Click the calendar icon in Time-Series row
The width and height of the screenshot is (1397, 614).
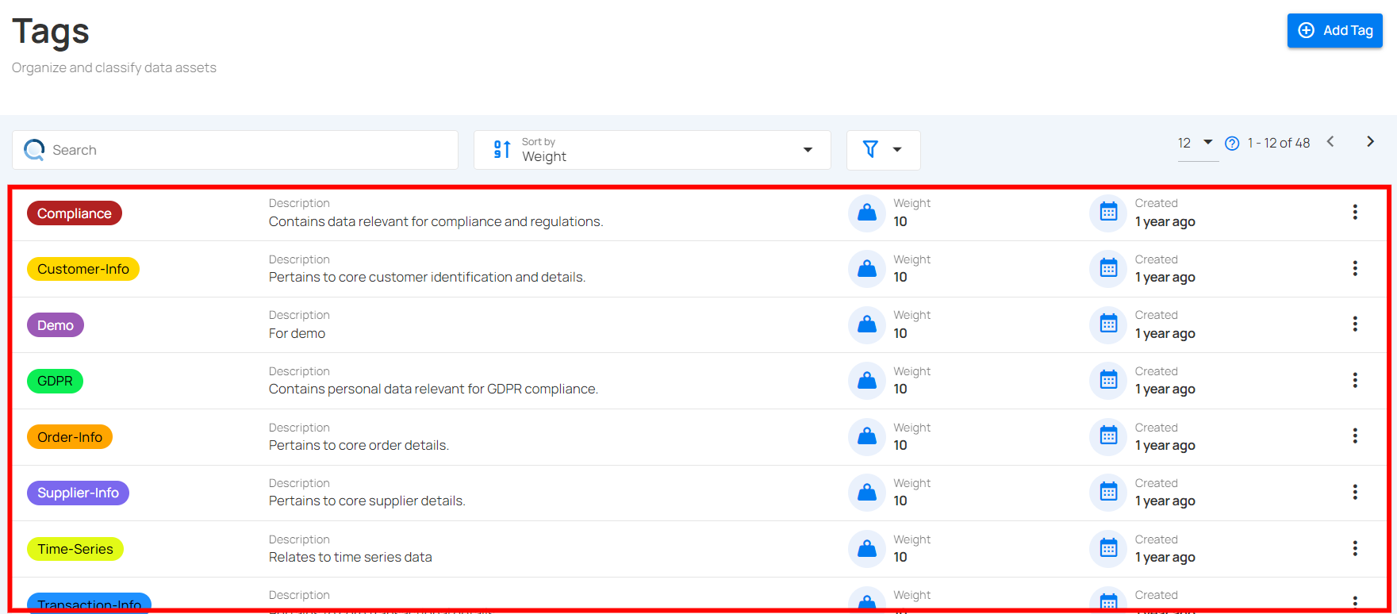(x=1108, y=549)
